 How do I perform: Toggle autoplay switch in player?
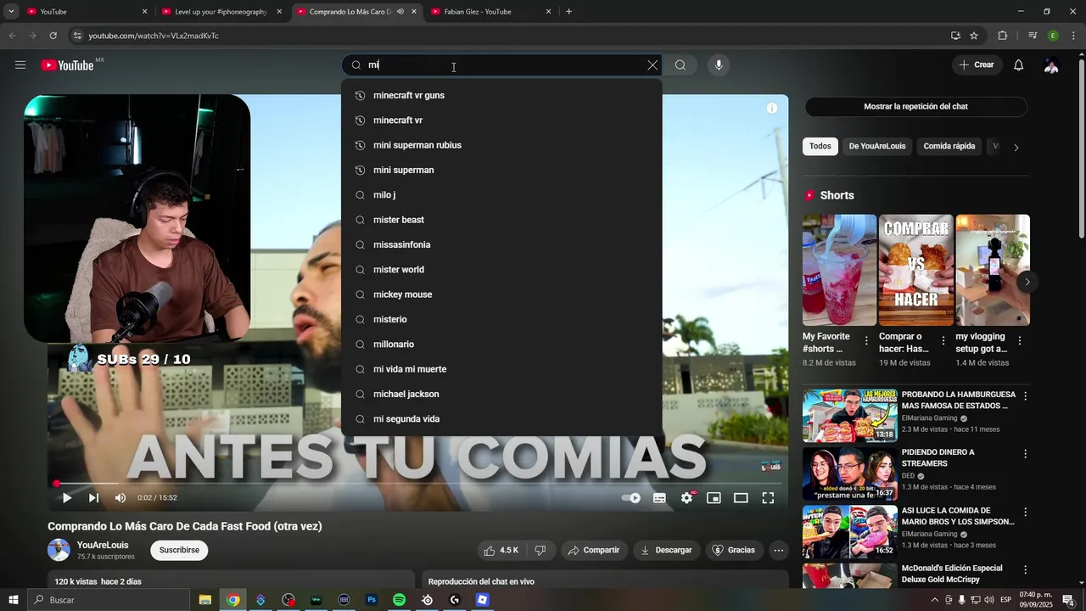coord(631,498)
